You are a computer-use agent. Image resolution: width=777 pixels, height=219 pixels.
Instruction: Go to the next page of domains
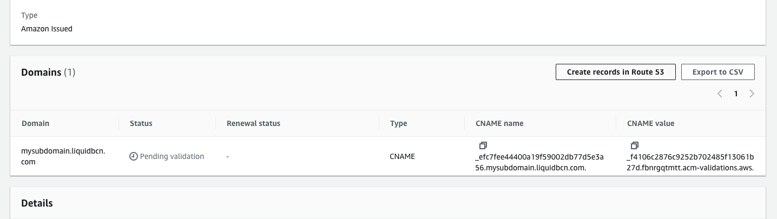click(x=752, y=94)
